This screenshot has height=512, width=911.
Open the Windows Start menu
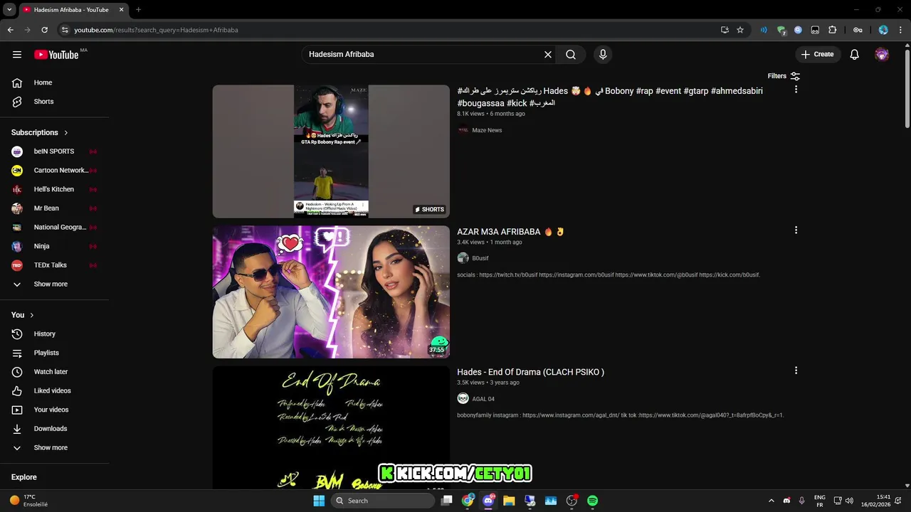coord(319,501)
